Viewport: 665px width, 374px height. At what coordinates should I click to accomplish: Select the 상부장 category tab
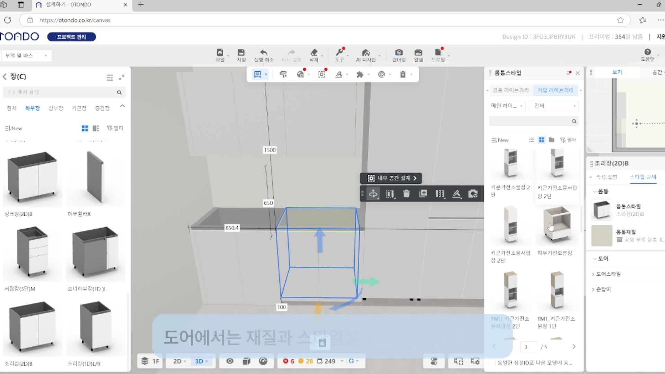coord(55,108)
